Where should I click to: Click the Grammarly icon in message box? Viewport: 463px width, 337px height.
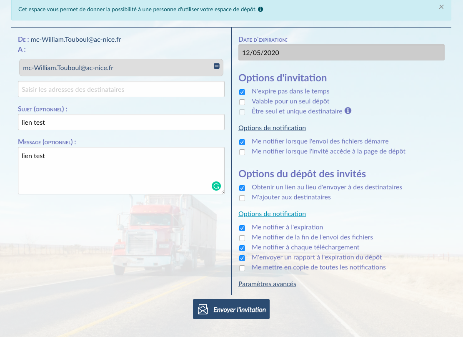216,186
